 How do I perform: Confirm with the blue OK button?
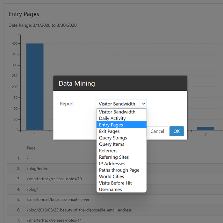[176, 131]
